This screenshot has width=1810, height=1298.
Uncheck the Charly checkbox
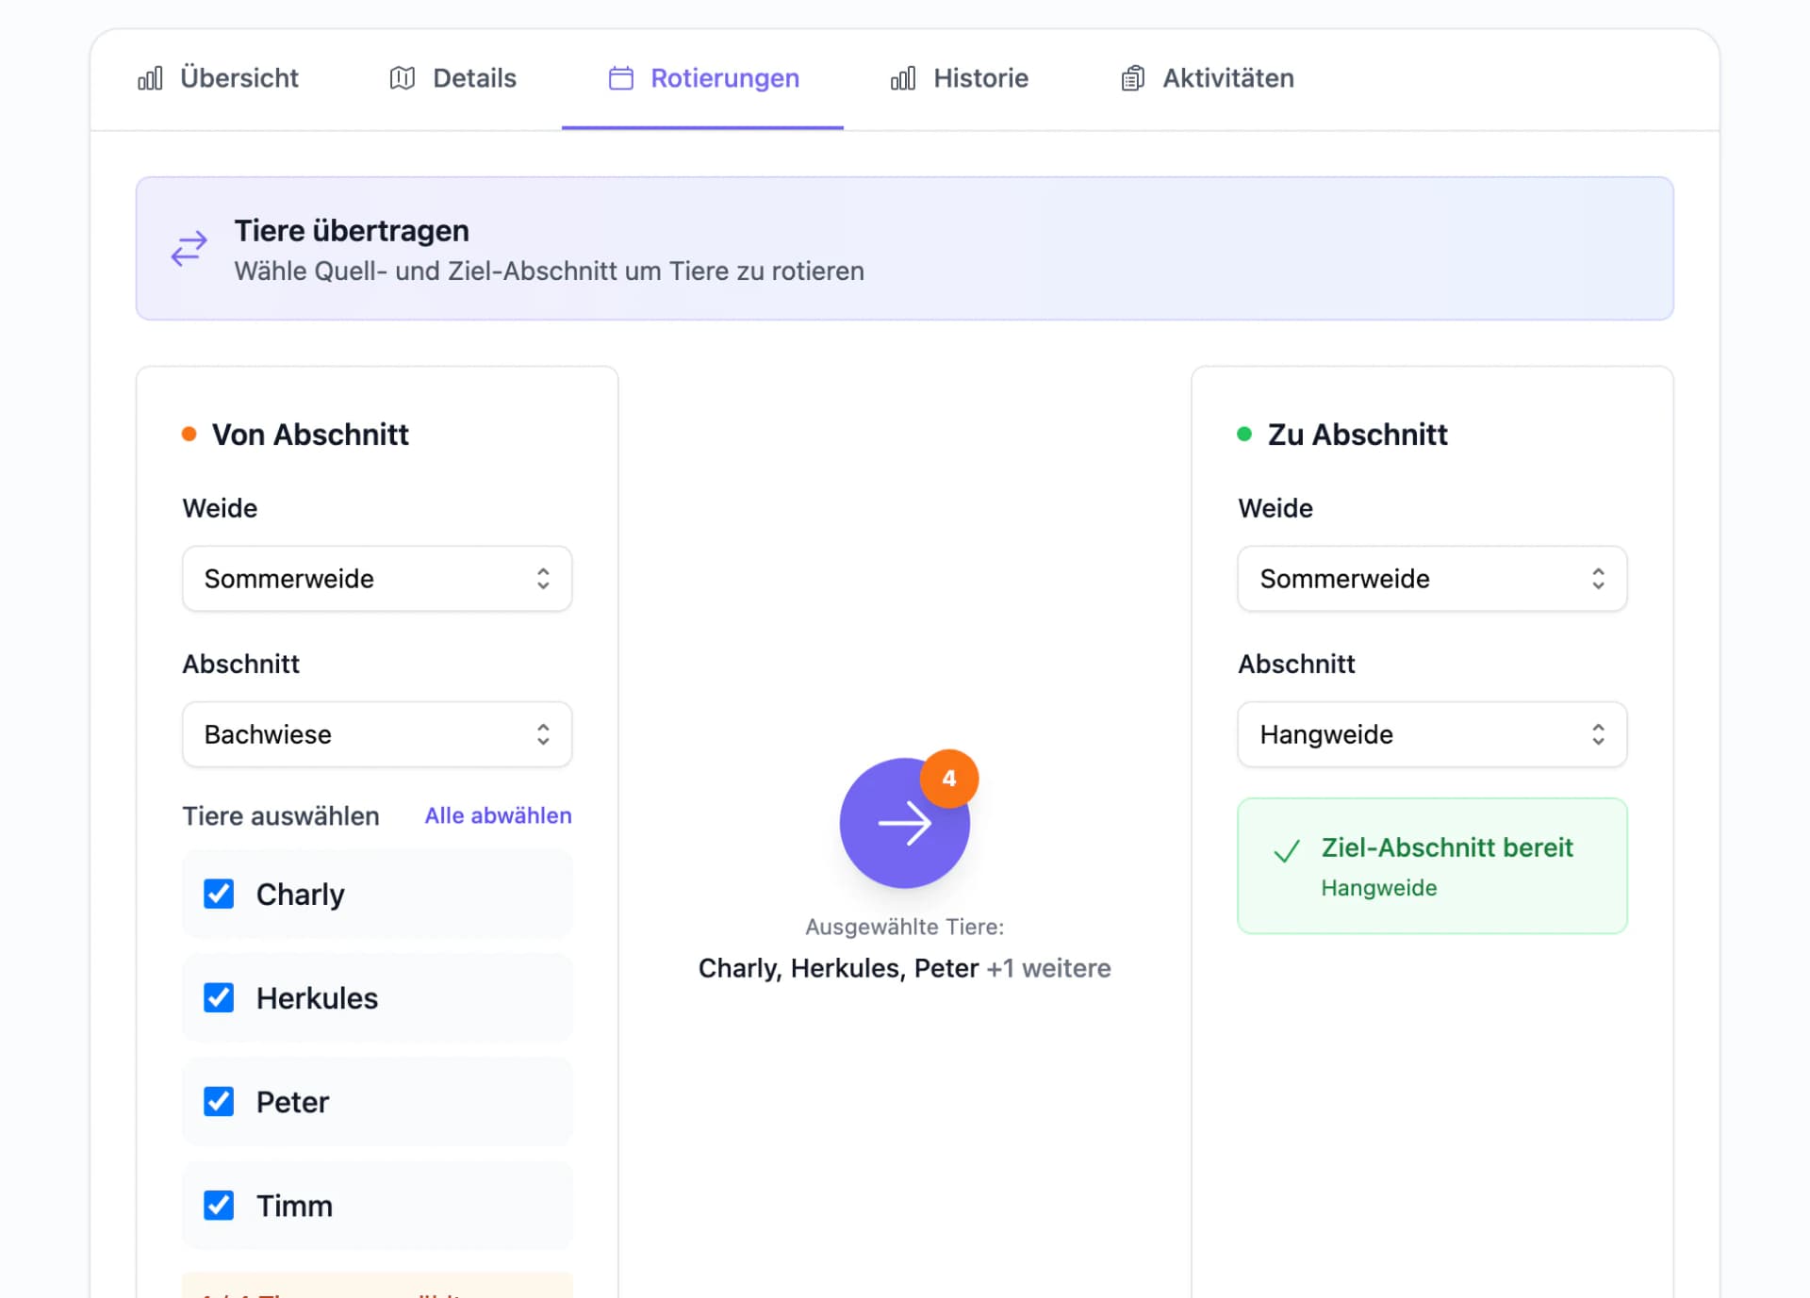[219, 894]
